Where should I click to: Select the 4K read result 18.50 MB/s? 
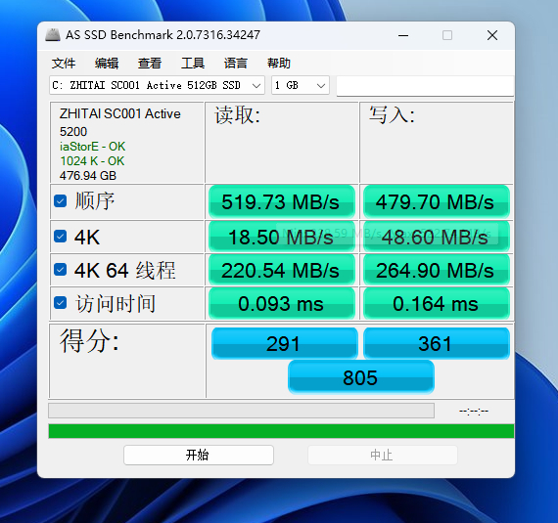[x=282, y=237]
